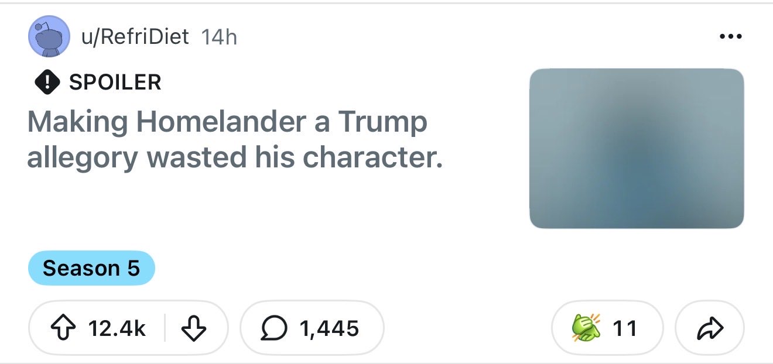Open the post titled Making Homelander a Trump allegory
The height and width of the screenshot is (364, 773).
pos(235,140)
